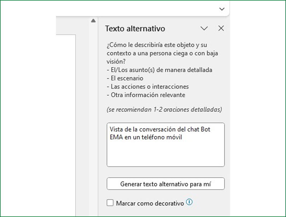
Task: Click the white document page area
Action: pyautogui.click(x=66, y=123)
